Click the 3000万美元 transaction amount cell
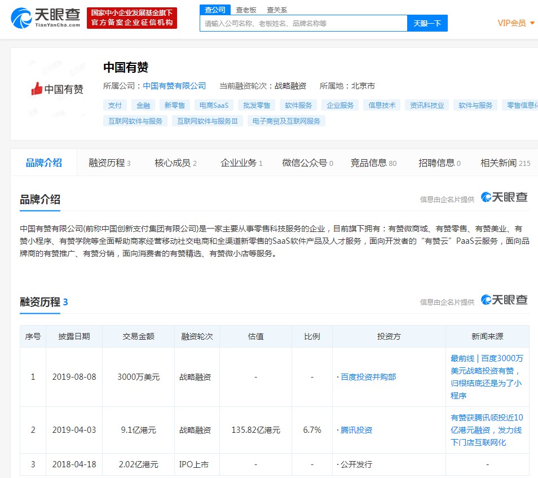Screen dimensions: 538x478 pos(139,377)
